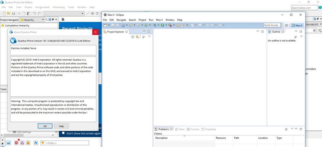The width and height of the screenshot is (322, 147).
Task: Click the error filter icon in Quartus Messages
Action: (16, 143)
